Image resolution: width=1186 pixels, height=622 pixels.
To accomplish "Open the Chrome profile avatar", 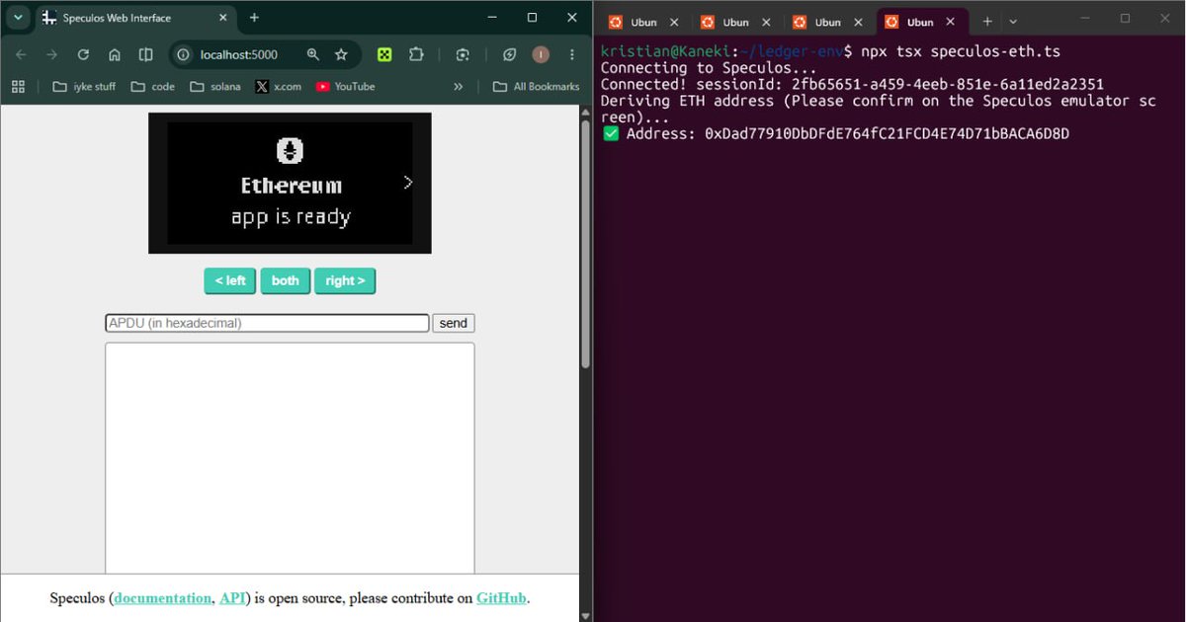I will pyautogui.click(x=541, y=55).
